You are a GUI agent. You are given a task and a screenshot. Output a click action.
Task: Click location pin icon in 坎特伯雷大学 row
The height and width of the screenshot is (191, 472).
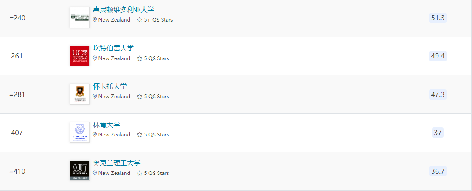pyautogui.click(x=95, y=58)
